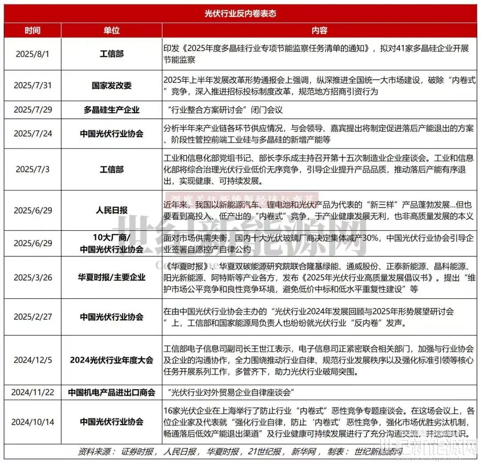Select the 国家发改委 cell
This screenshot has height=463, width=481.
click(x=111, y=85)
